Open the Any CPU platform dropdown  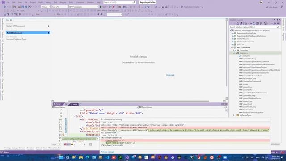59,7
